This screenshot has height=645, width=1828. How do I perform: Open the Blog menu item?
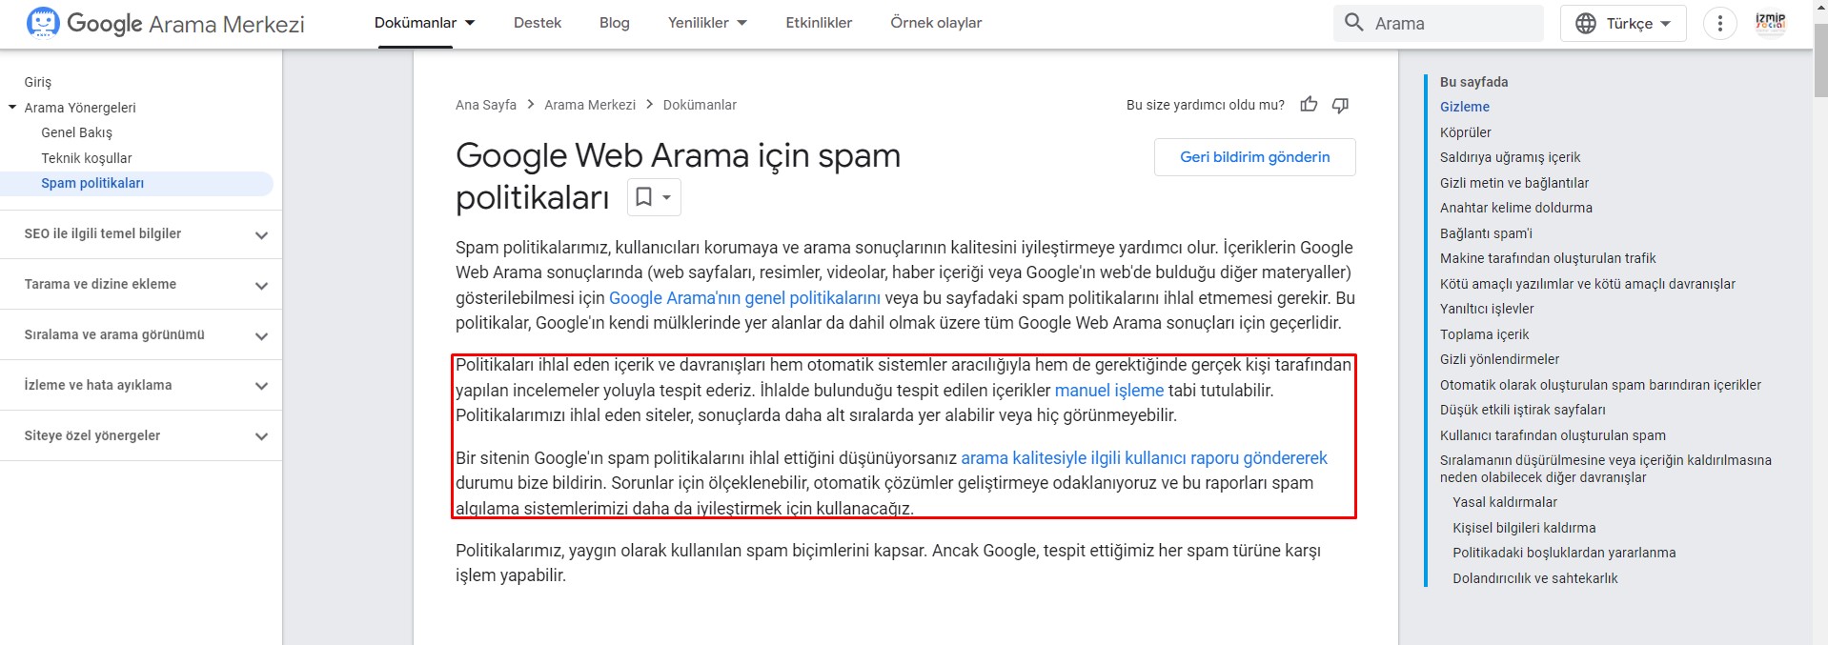click(615, 23)
